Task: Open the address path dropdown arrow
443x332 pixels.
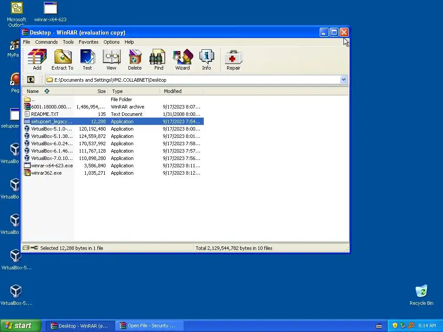Action: [x=343, y=80]
